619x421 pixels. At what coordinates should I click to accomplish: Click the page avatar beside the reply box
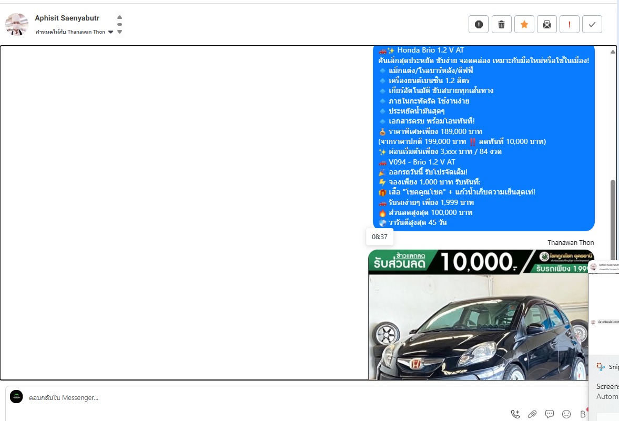click(16, 396)
